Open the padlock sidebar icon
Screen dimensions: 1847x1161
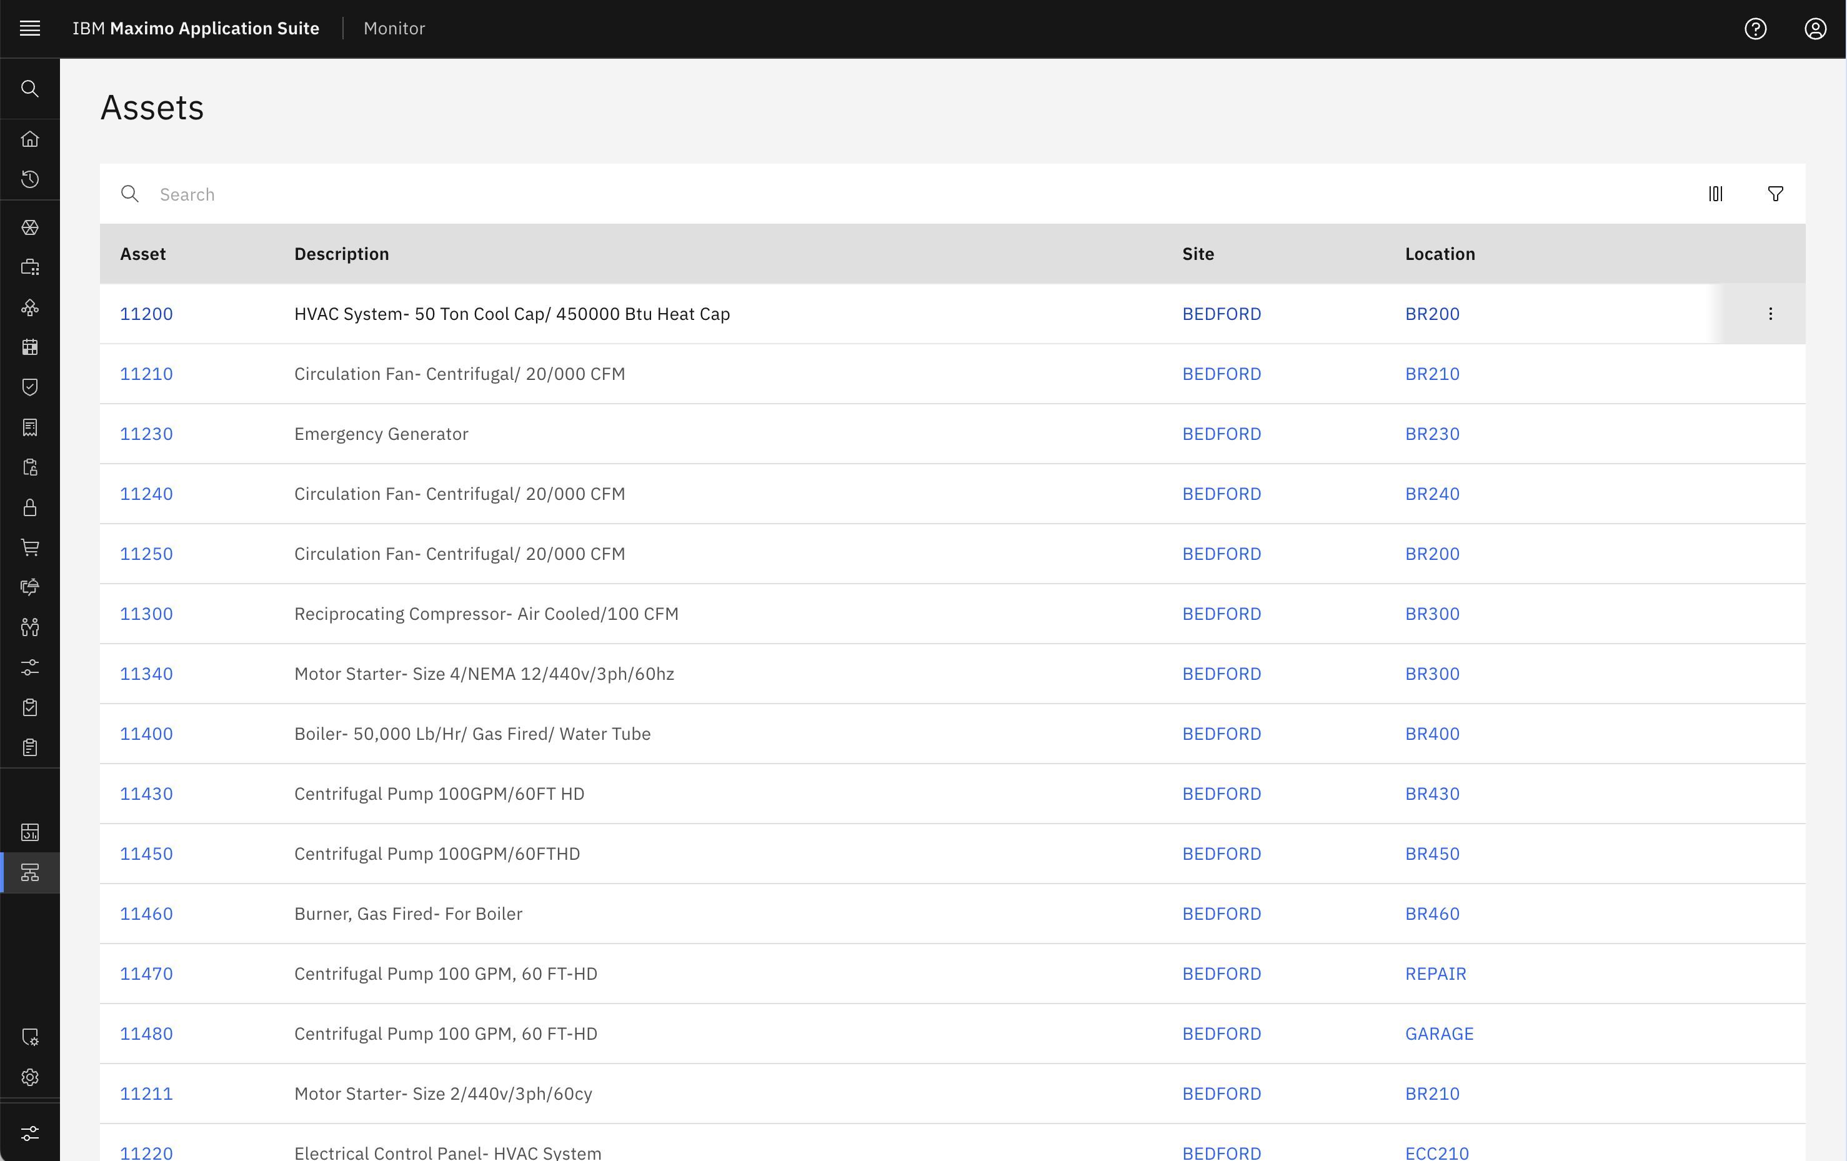(x=30, y=507)
